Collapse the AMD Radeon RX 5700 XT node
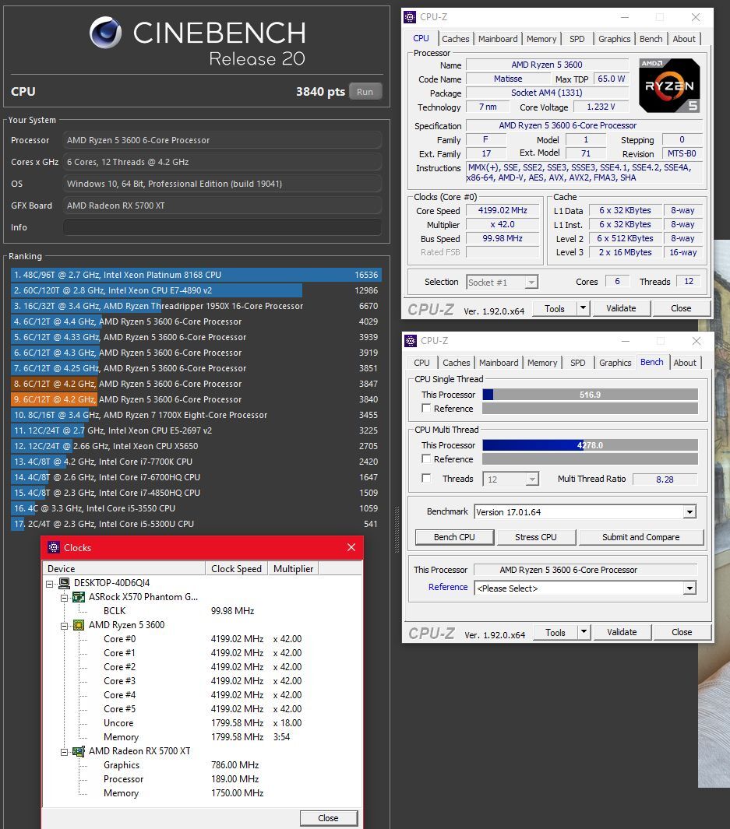This screenshot has width=730, height=829. pyautogui.click(x=64, y=752)
